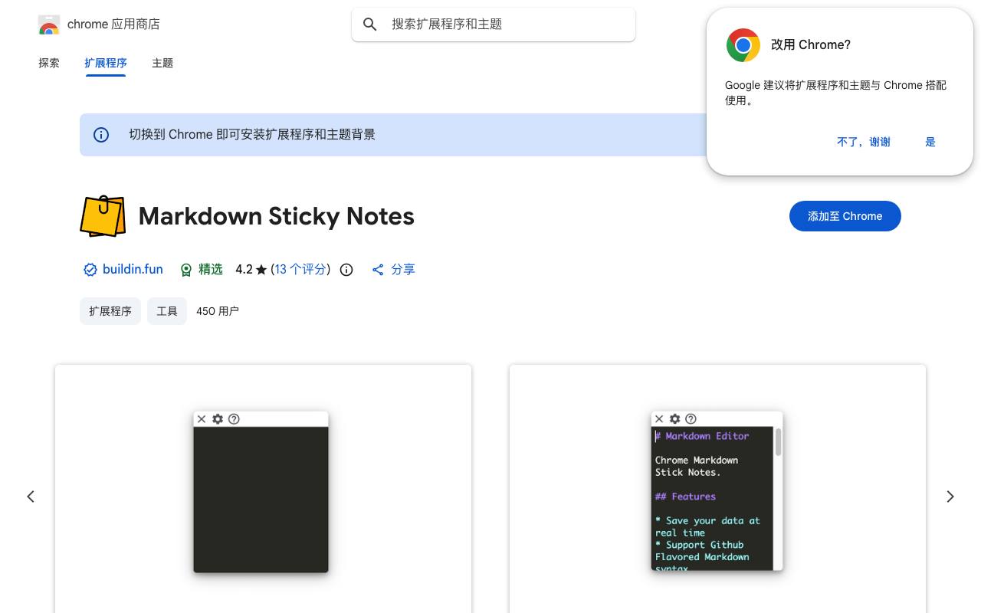Decline with 不了，谢谢 button
Viewport: 981px width, 613px height.
(864, 142)
